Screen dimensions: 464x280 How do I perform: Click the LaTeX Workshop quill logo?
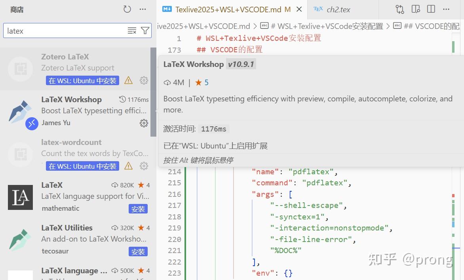point(20,112)
